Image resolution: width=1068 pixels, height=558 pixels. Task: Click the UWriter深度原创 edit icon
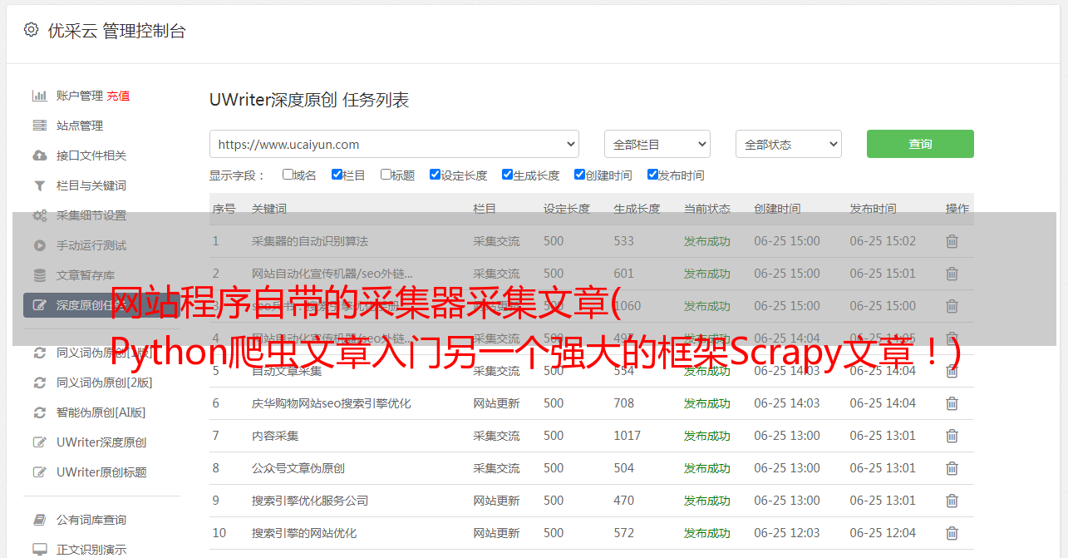point(39,442)
